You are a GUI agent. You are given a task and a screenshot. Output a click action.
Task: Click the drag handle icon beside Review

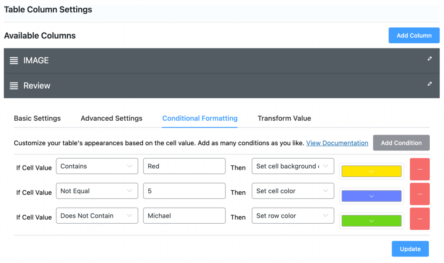click(14, 86)
